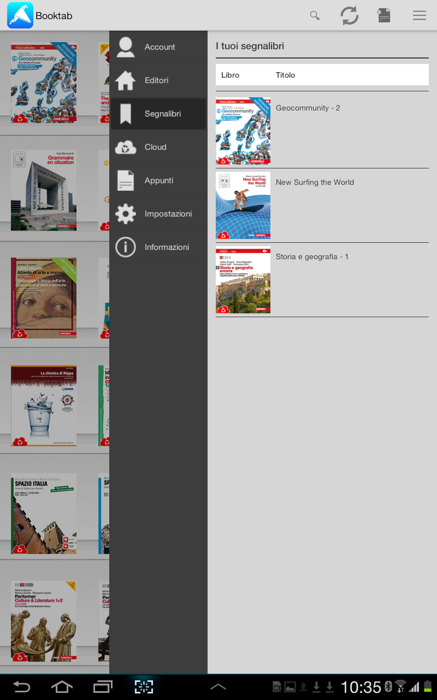Click the Impostazioni gear icon
The height and width of the screenshot is (700, 437).
pos(126,214)
